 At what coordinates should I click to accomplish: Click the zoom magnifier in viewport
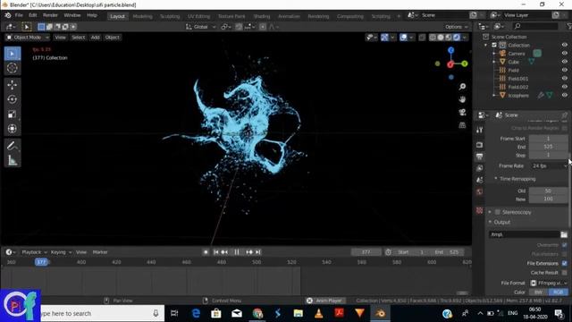click(x=462, y=87)
